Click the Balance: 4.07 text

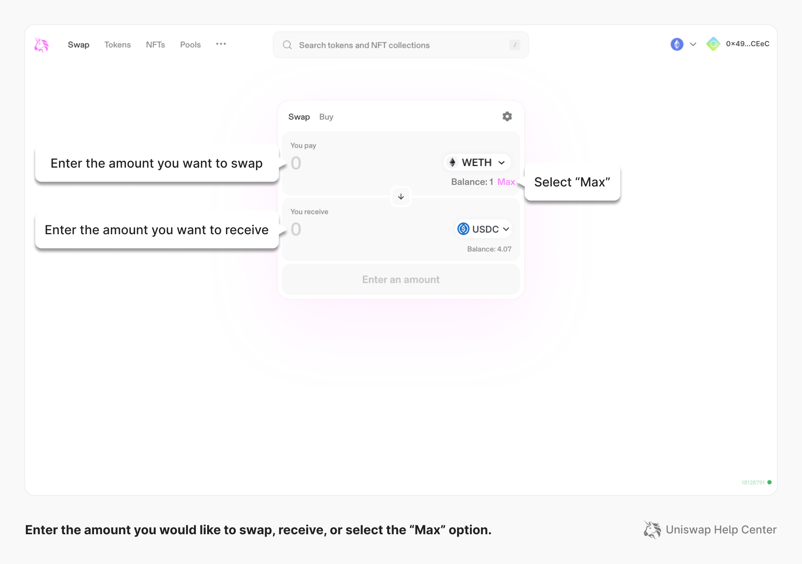(489, 249)
